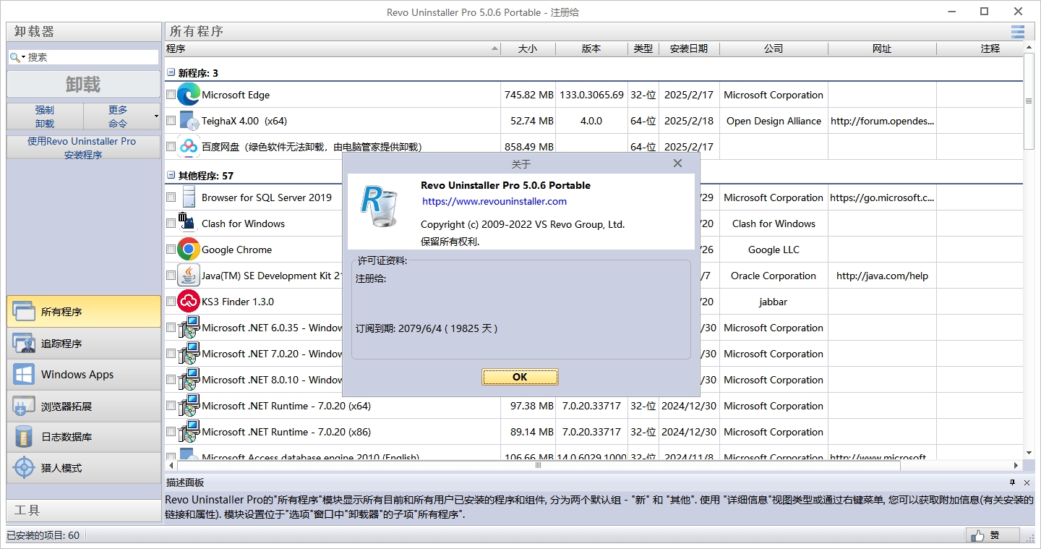Sort by the 类型 column header

[643, 48]
